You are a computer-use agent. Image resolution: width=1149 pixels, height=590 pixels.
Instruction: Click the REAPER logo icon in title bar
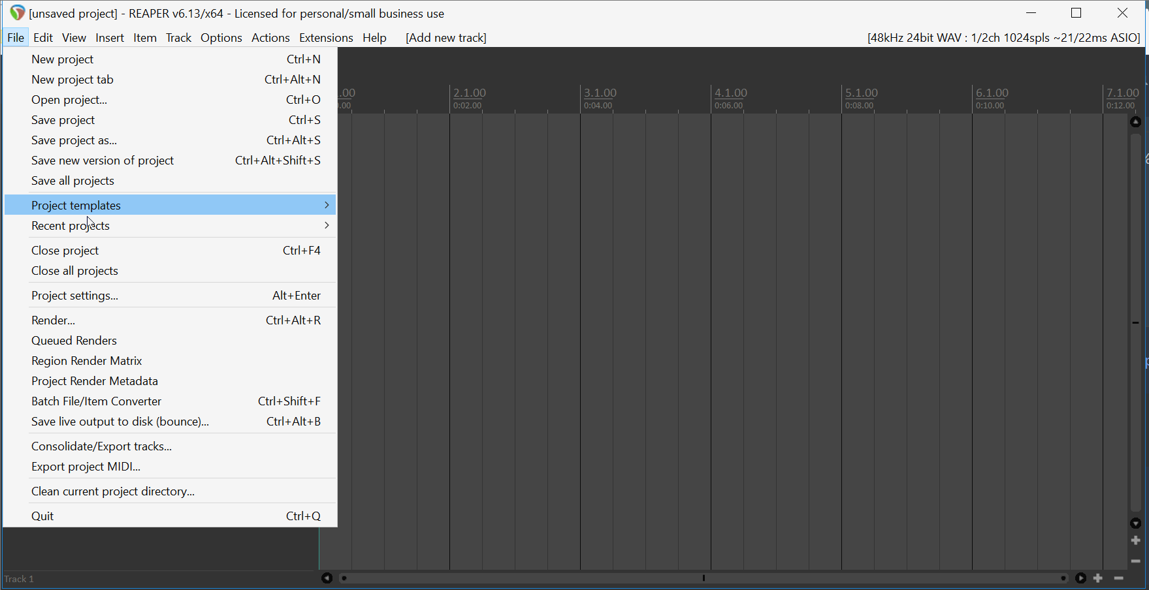[17, 13]
